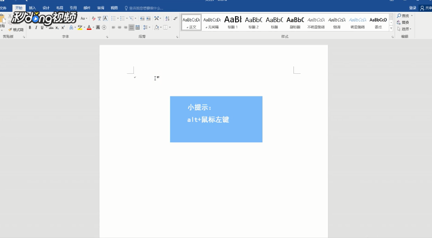432x238 pixels.
Task: Expand the Bullets dropdown arrow
Action: (x=118, y=18)
